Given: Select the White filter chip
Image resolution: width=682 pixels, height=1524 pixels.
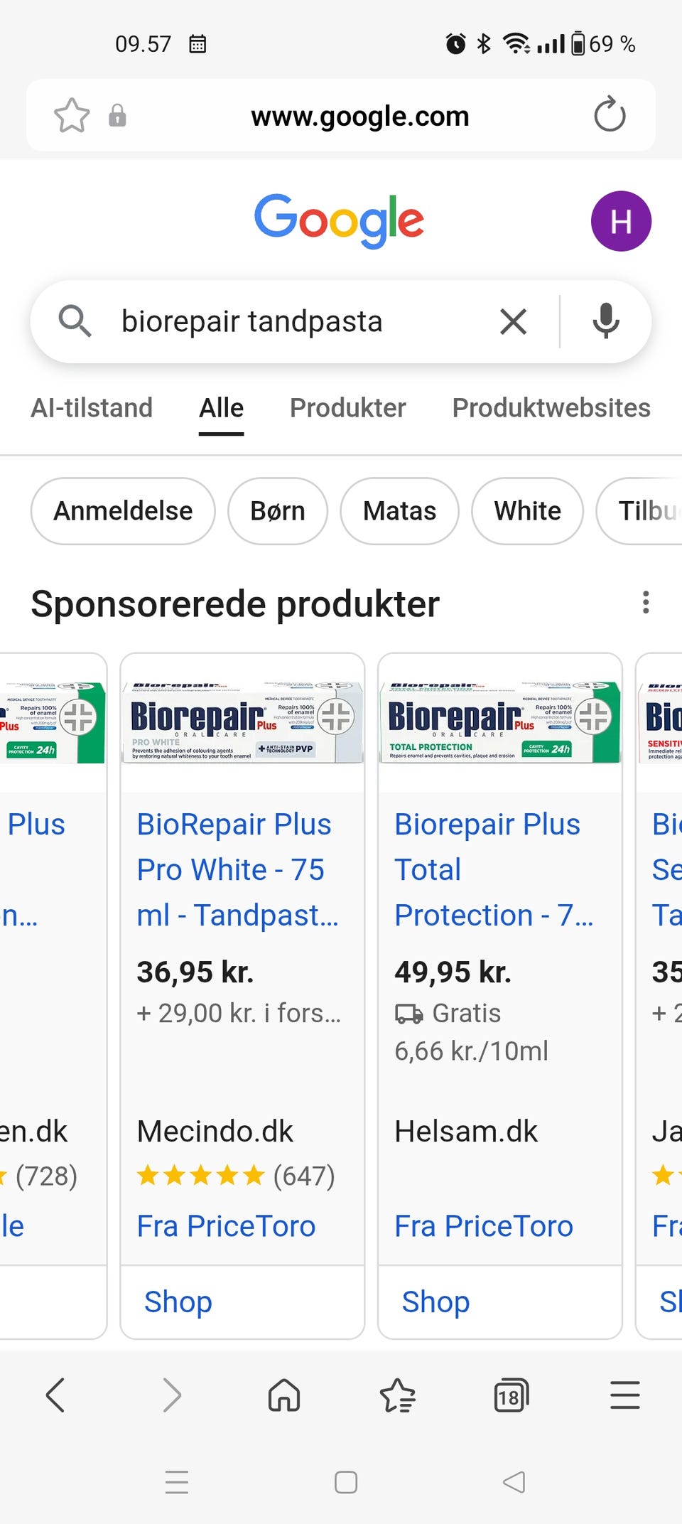Looking at the screenshot, I should [x=527, y=511].
